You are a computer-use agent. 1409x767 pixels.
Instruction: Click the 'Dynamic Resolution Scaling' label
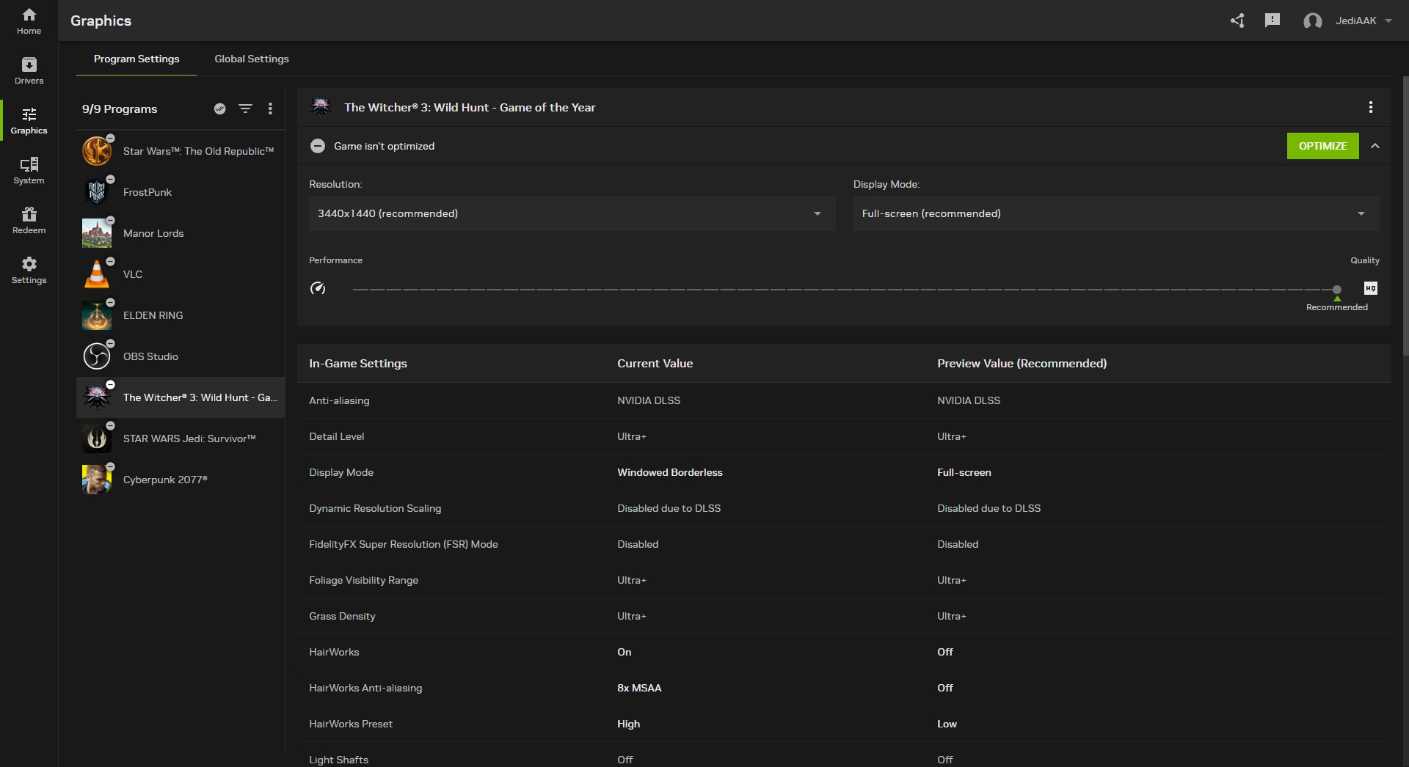coord(375,508)
